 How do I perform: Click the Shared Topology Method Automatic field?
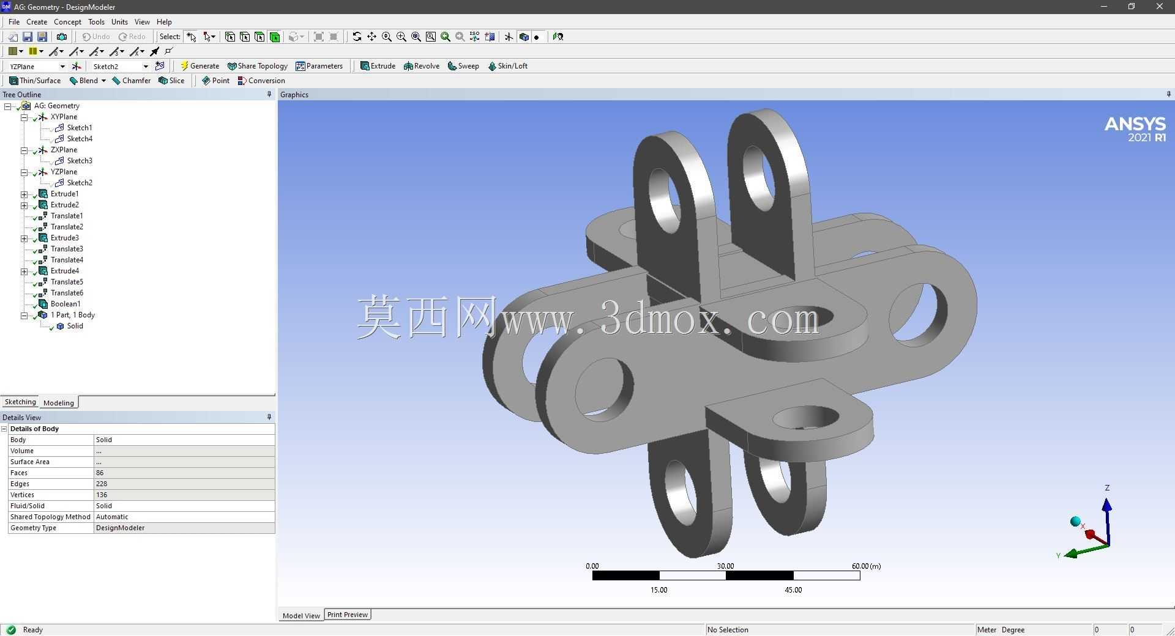[184, 517]
